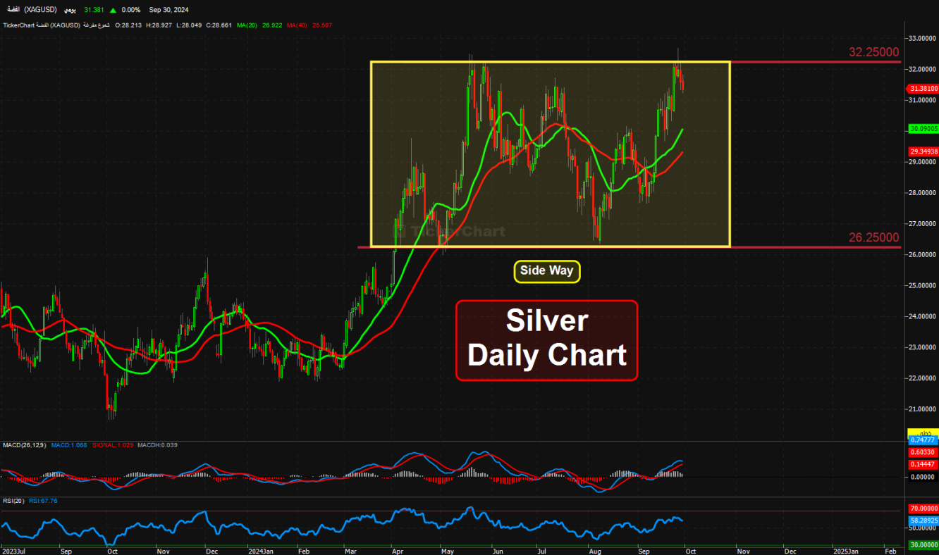Image resolution: width=939 pixels, height=555 pixels.
Task: Click the red 29.34938 MA tag on axis
Action: click(922, 151)
